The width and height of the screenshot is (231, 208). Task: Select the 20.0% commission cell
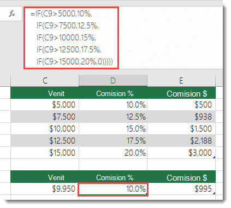(x=113, y=153)
